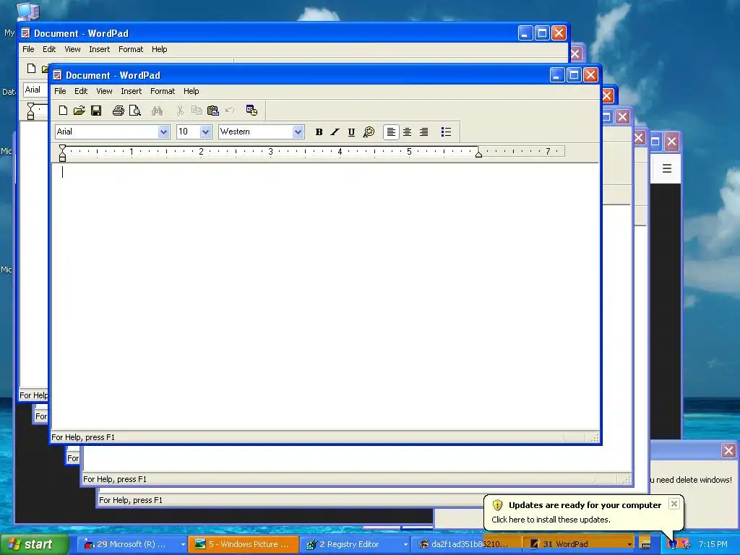Screen dimensions: 740x555
Task: Expand the font size 10 dropdown arrow
Action: point(205,132)
